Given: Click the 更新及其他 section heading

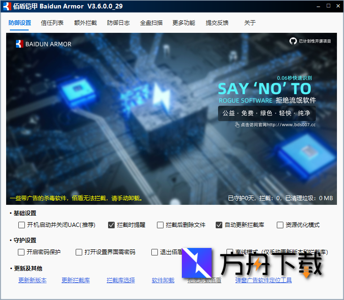Looking at the screenshot, I should (x=28, y=268).
